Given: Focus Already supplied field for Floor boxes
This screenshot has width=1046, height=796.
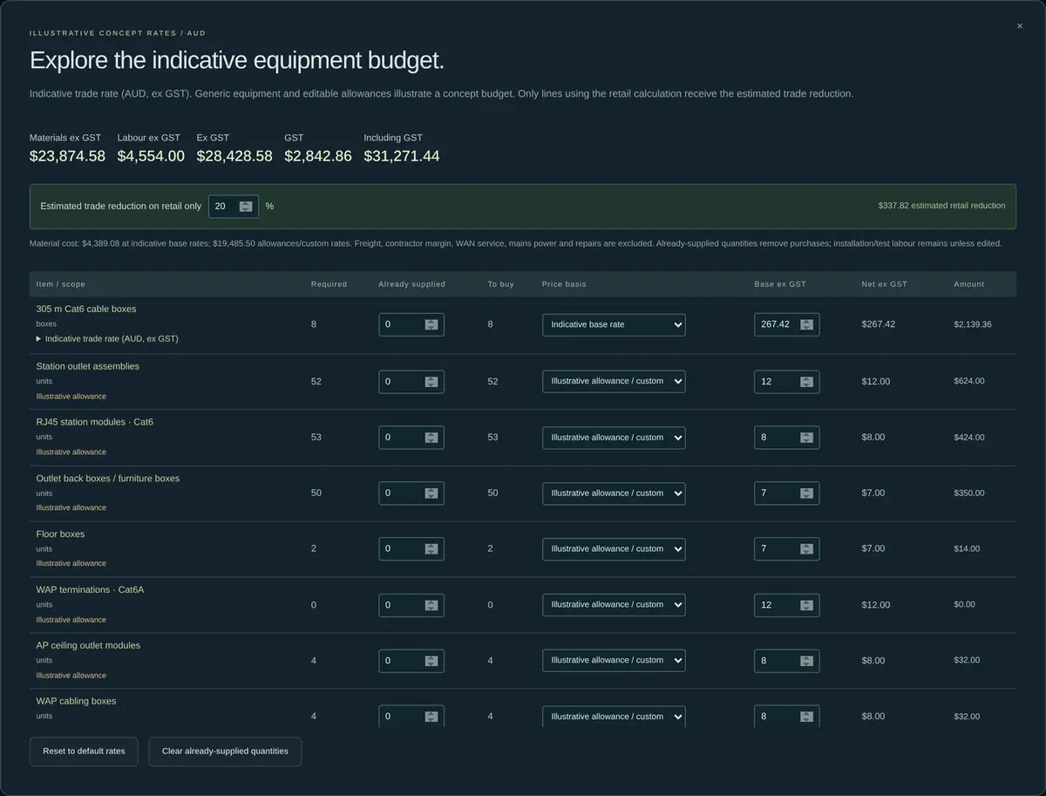Looking at the screenshot, I should click(x=411, y=548).
